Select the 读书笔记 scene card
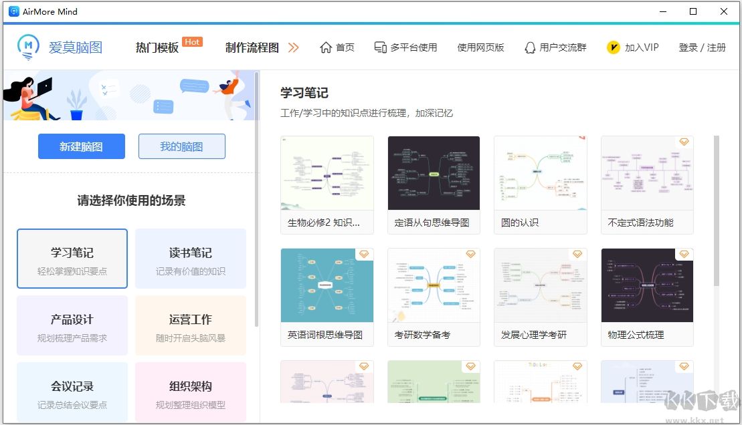The image size is (742, 425). 191,259
